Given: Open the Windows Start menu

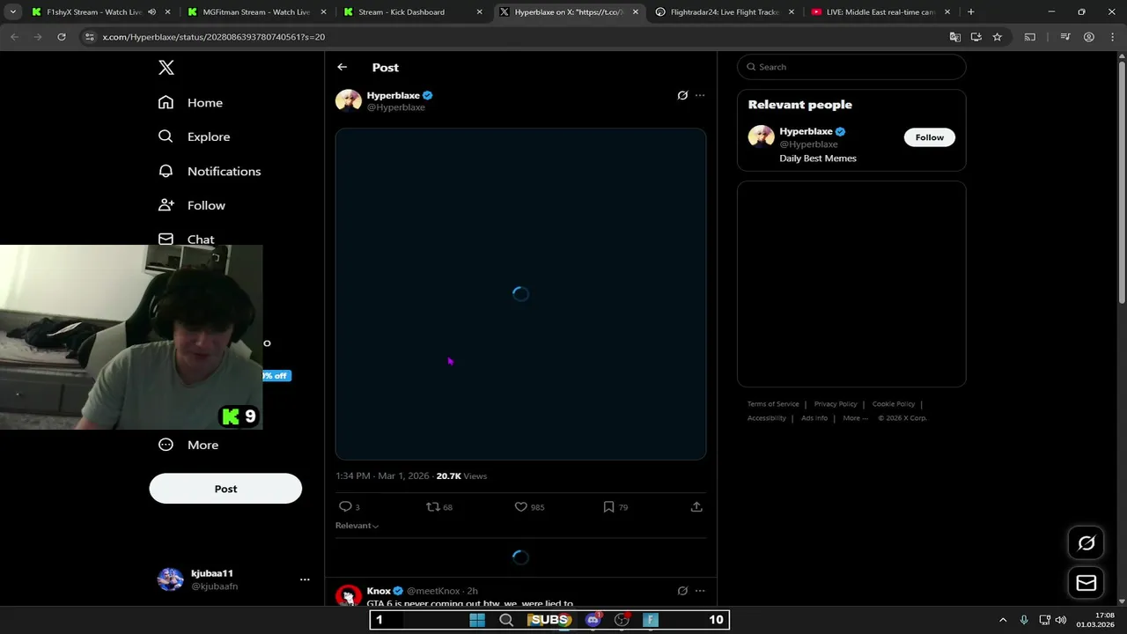Looking at the screenshot, I should click(x=477, y=620).
